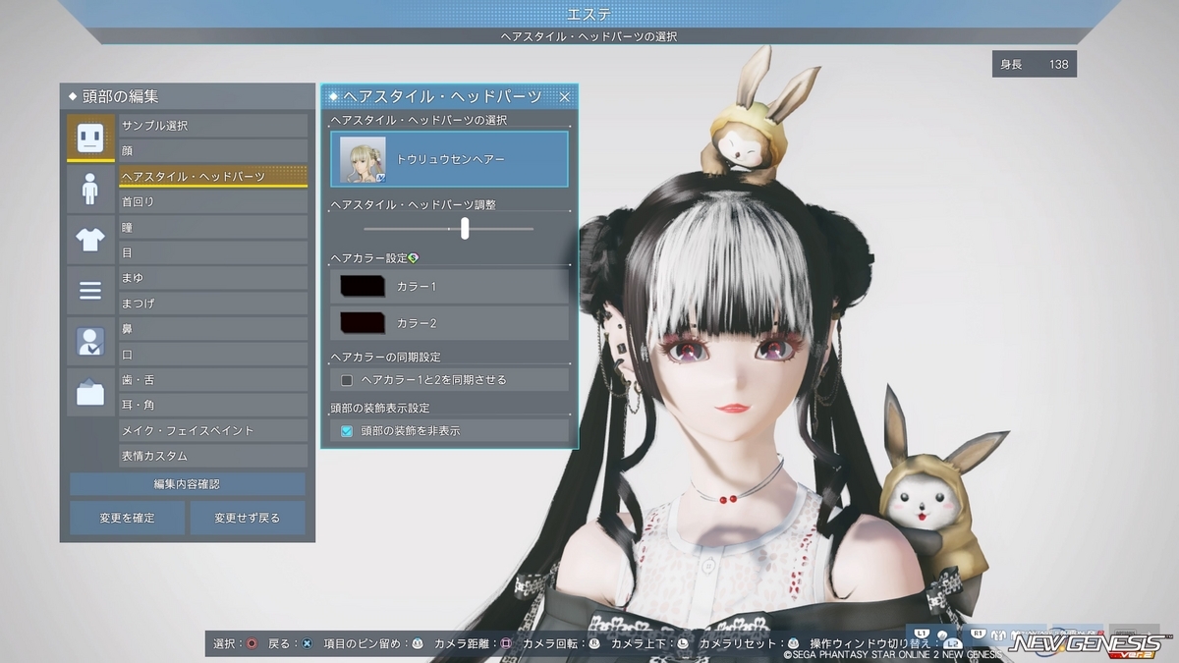Click the cross 戻る button hint icon

coord(307,643)
